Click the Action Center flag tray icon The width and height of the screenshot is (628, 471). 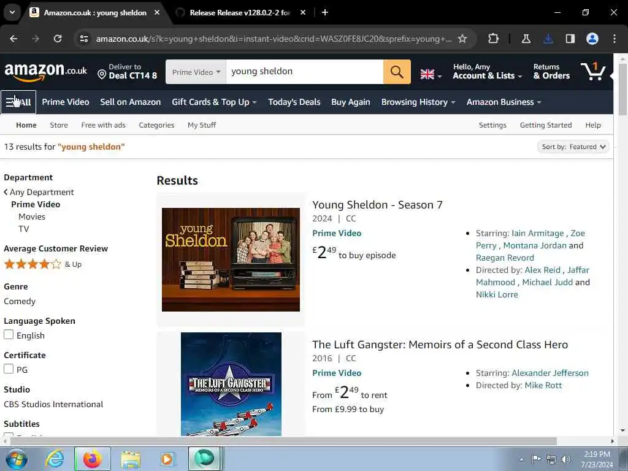536,459
